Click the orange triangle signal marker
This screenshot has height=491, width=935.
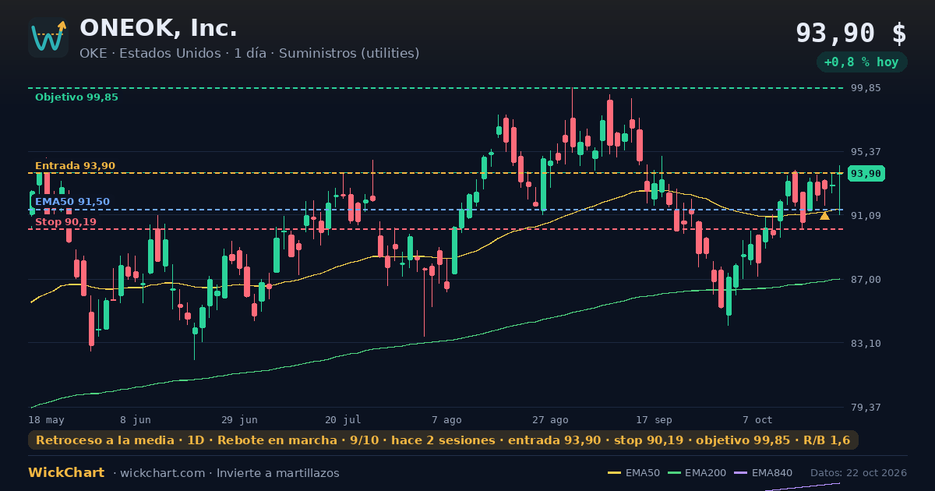[824, 215]
